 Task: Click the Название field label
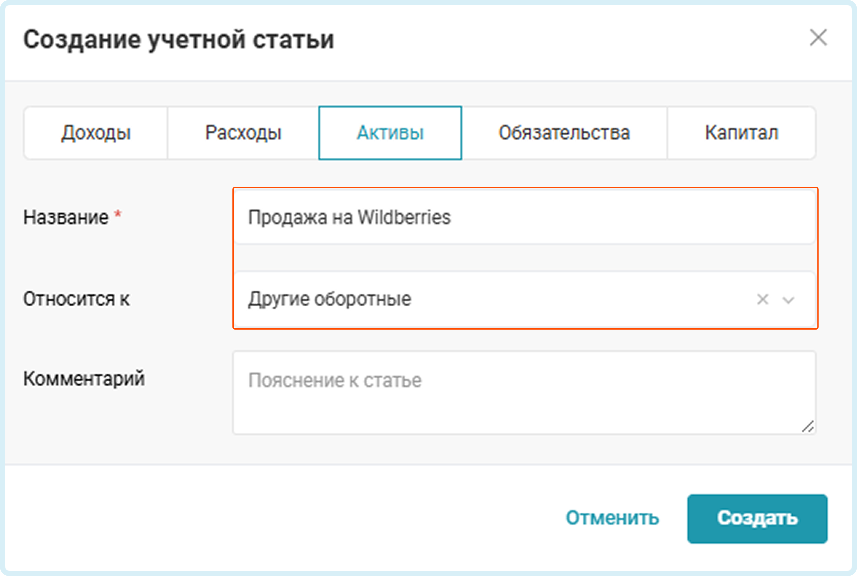pos(66,218)
